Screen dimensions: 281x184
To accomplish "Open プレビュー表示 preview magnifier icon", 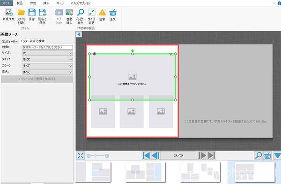I will (81, 13).
